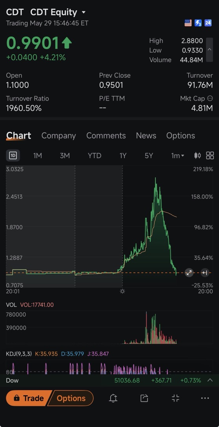The width and height of the screenshot is (219, 427).
Task: Open the multi-chart grid layout icon
Action: coord(210,155)
